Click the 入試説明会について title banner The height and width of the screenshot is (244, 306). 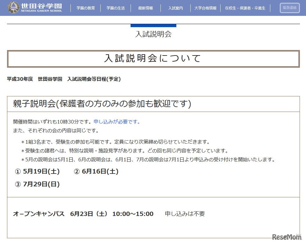point(153,59)
